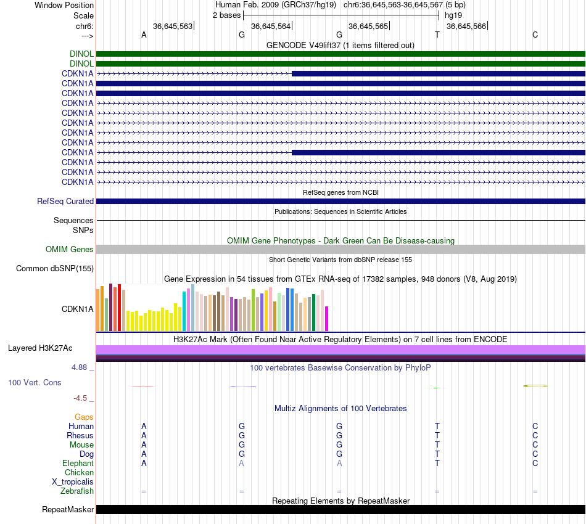Select the CDKN1A label beside the GTEx bar chart
Screen dimensions: 586x524
pos(77,309)
